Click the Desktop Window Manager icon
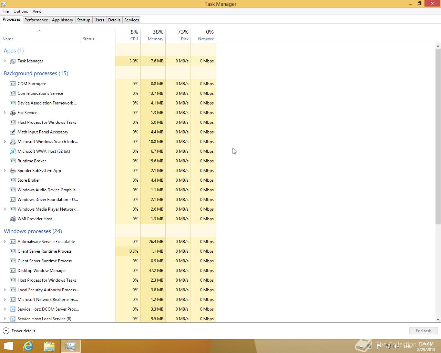 tap(13, 271)
